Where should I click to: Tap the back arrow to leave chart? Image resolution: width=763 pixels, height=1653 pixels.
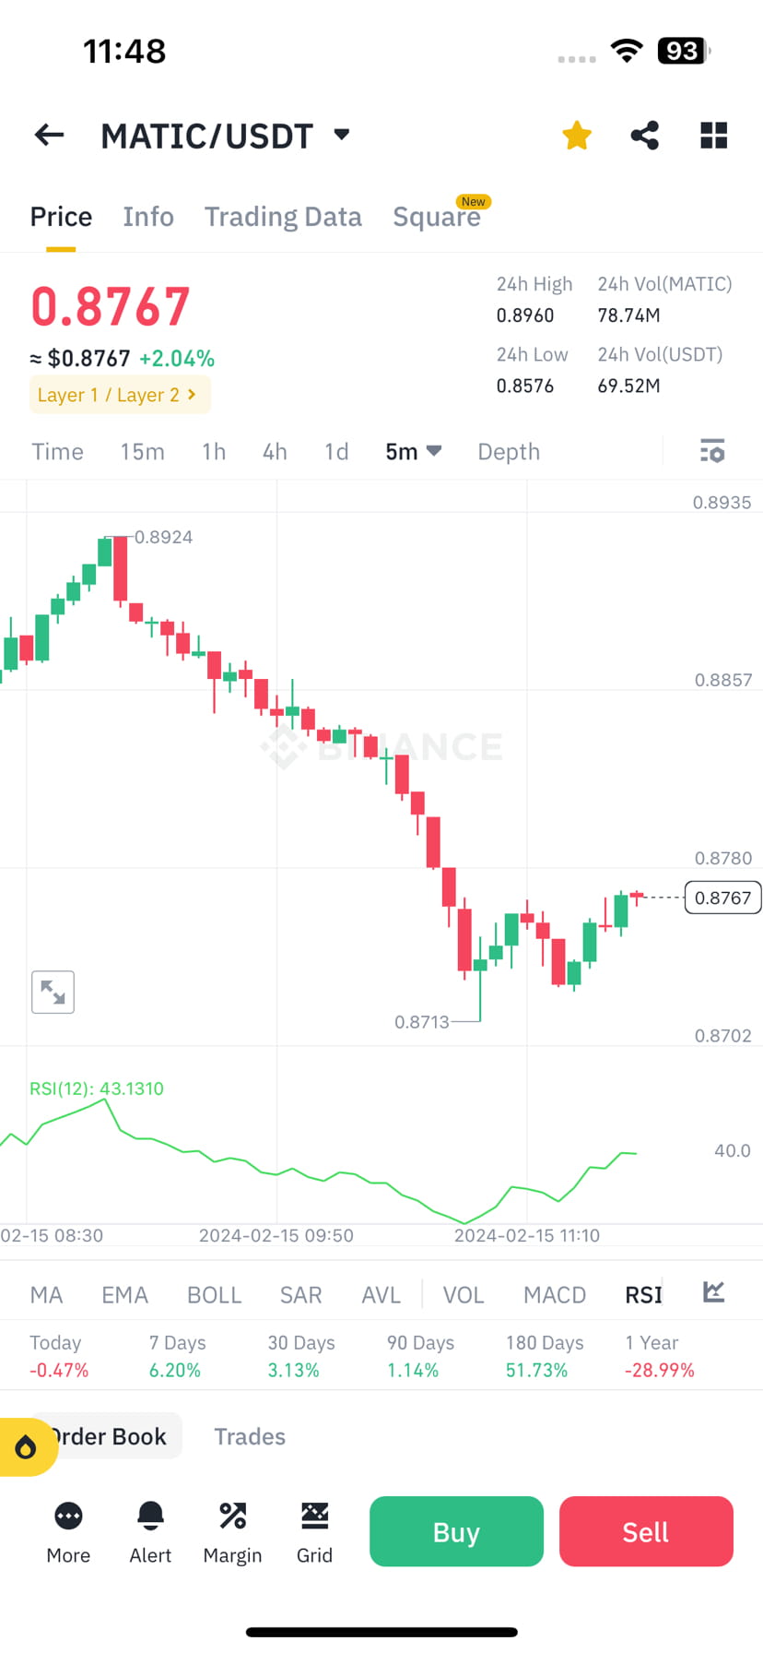pyautogui.click(x=48, y=135)
